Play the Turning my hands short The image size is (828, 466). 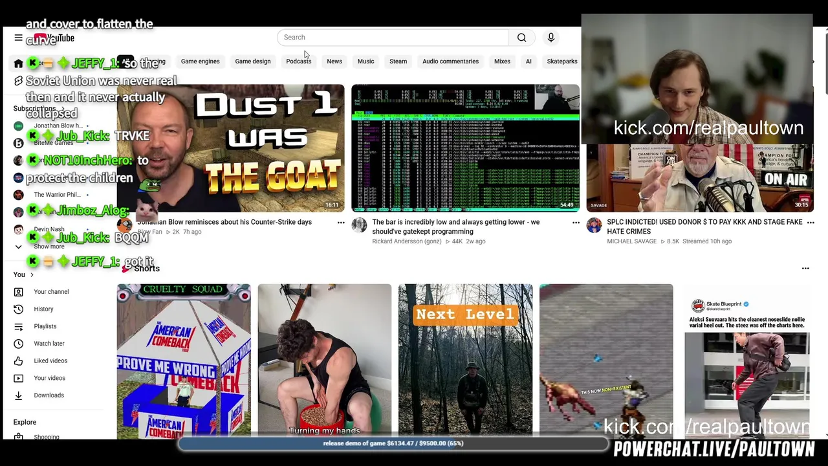pos(325,361)
